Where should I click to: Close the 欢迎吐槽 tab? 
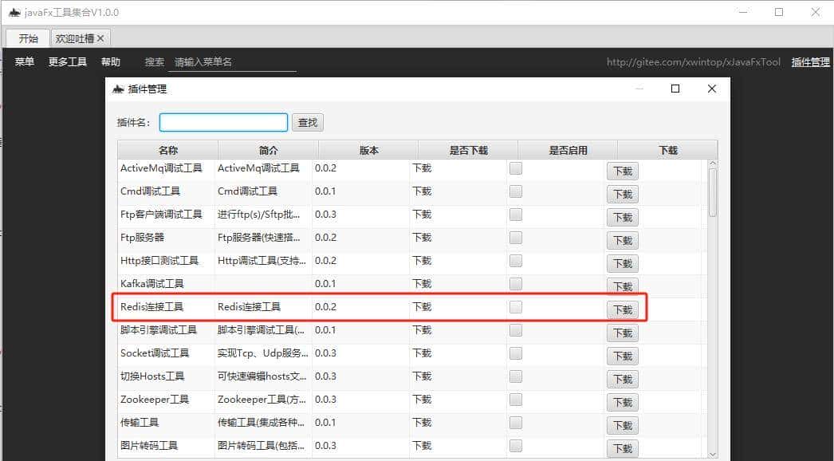click(100, 37)
